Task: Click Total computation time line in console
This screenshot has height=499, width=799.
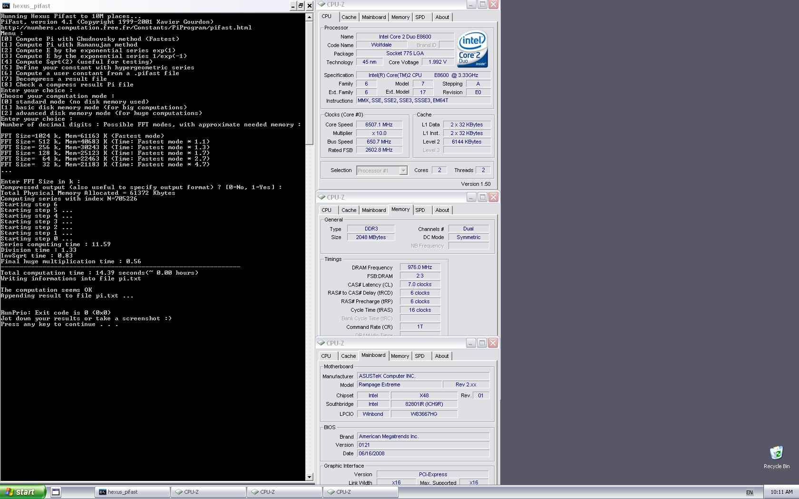Action: [x=99, y=273]
